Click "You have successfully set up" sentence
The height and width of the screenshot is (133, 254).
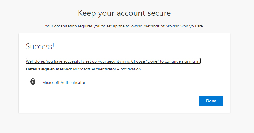pyautogui.click(x=70, y=61)
